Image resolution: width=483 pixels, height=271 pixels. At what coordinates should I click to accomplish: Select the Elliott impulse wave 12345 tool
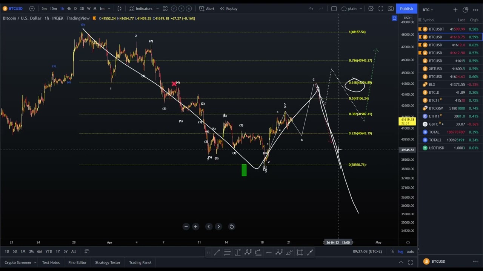coord(279,253)
